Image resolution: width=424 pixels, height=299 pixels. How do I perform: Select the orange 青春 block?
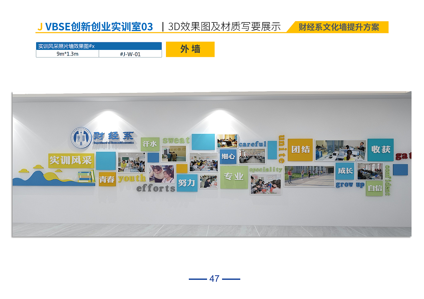[x=107, y=179]
